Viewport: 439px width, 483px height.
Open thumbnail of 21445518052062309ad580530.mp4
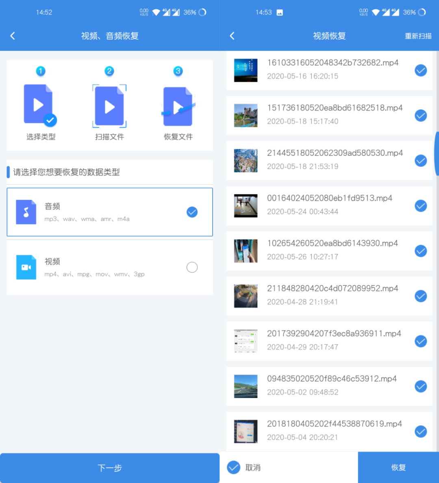click(246, 161)
